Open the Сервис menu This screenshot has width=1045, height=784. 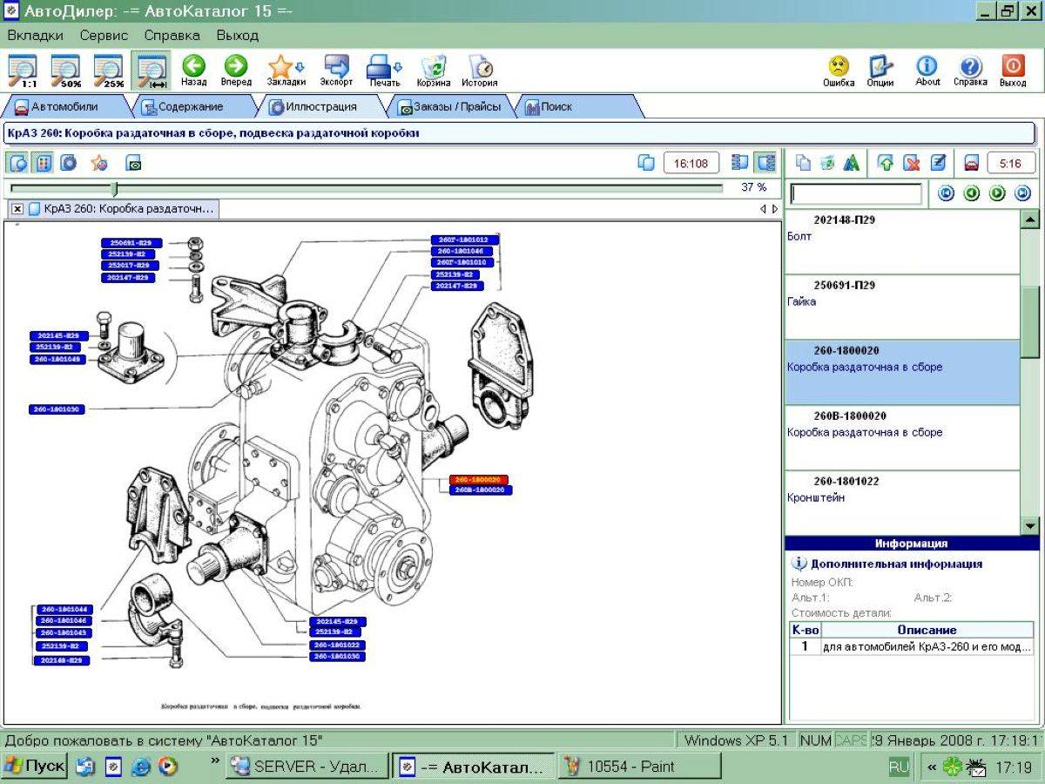(x=104, y=36)
